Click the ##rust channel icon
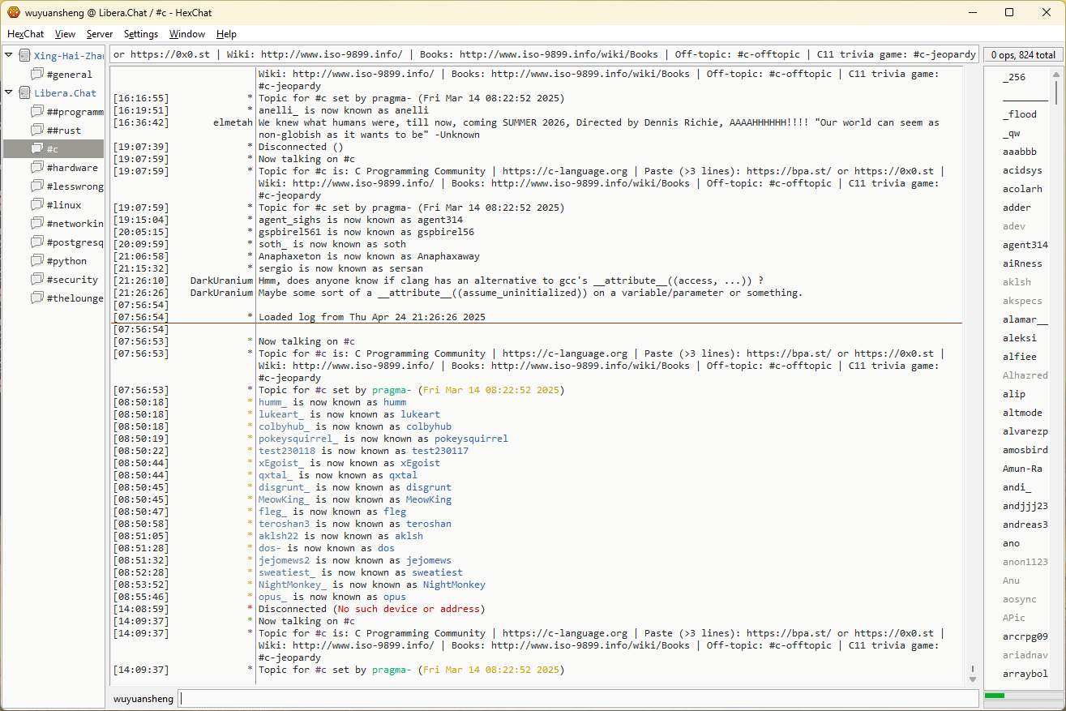The image size is (1066, 711). click(x=37, y=131)
